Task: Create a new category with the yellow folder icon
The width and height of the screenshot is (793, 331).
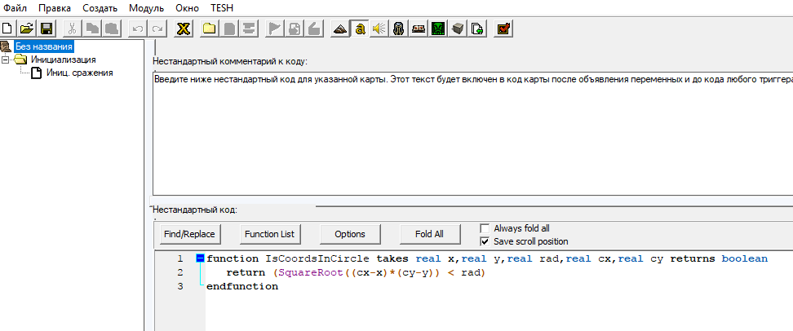Action: tap(209, 29)
